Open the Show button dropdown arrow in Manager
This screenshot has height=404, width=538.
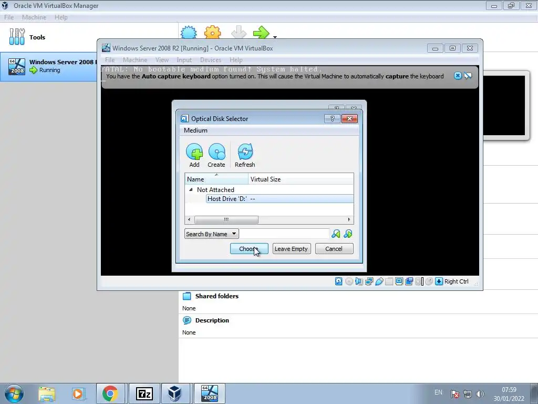coord(275,36)
